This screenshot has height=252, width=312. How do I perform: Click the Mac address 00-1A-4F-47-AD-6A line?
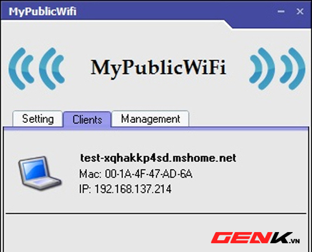[x=135, y=174]
